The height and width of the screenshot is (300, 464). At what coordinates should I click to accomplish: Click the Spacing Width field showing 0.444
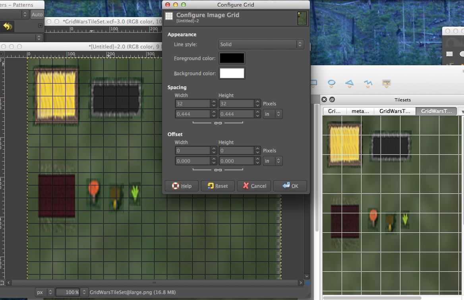[193, 114]
